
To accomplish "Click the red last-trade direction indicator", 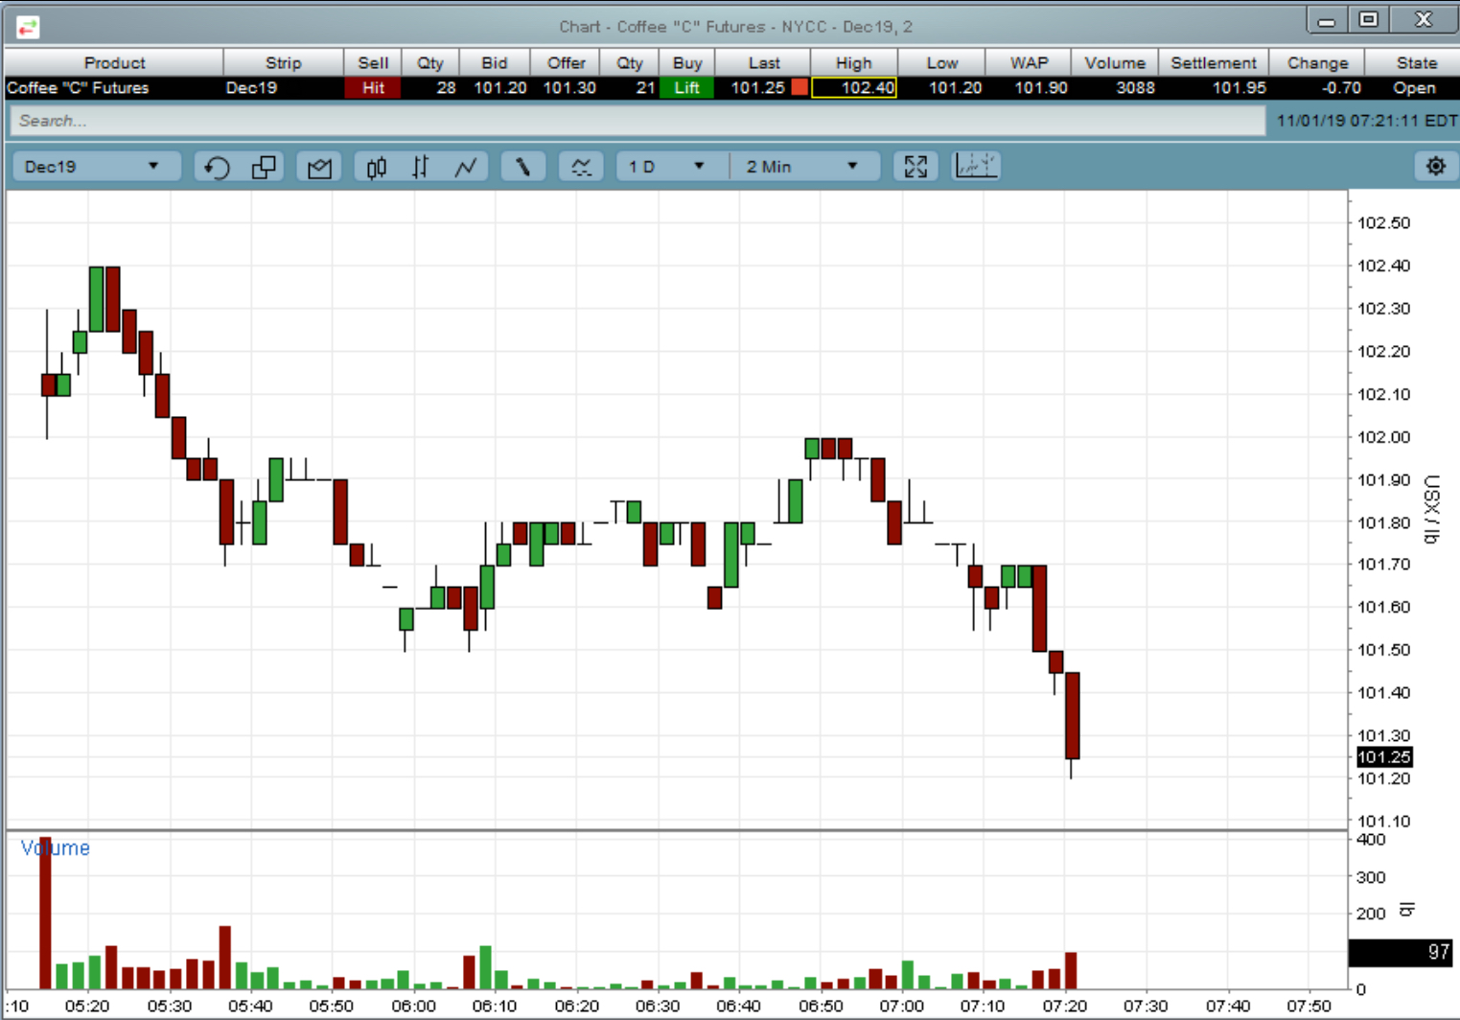I will (800, 88).
